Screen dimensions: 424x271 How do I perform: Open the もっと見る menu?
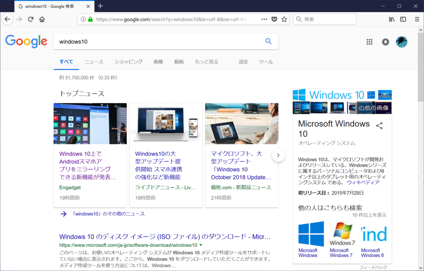(207, 62)
